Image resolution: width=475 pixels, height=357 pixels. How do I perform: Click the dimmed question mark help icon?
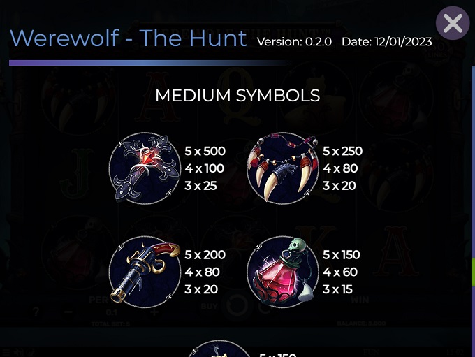point(36,312)
